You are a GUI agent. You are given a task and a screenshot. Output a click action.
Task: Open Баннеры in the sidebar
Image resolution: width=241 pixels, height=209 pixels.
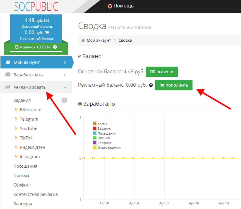click(23, 204)
